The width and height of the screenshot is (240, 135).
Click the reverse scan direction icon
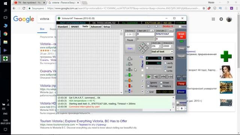[156, 77]
